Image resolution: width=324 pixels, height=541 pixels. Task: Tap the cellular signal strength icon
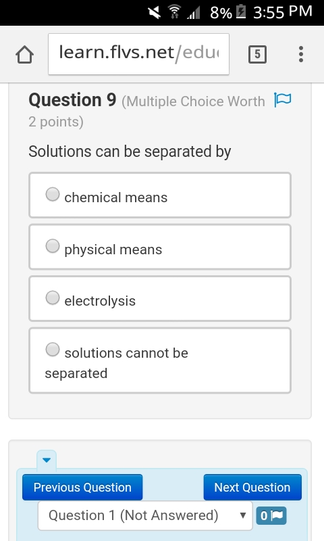pyautogui.click(x=194, y=13)
